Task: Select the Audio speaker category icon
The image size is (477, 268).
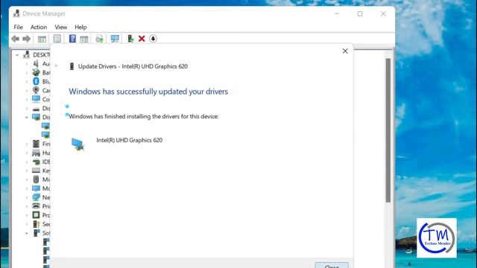Action: click(x=36, y=63)
